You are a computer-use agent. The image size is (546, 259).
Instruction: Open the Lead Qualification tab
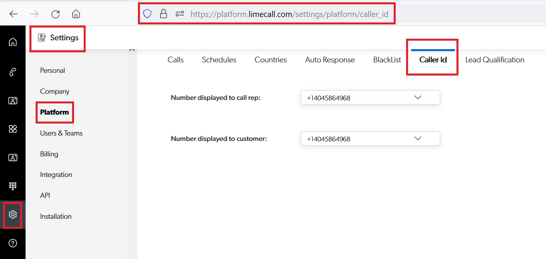point(494,60)
